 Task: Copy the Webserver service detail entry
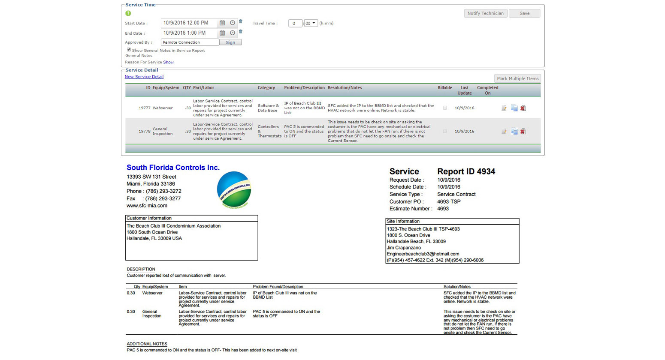(514, 108)
